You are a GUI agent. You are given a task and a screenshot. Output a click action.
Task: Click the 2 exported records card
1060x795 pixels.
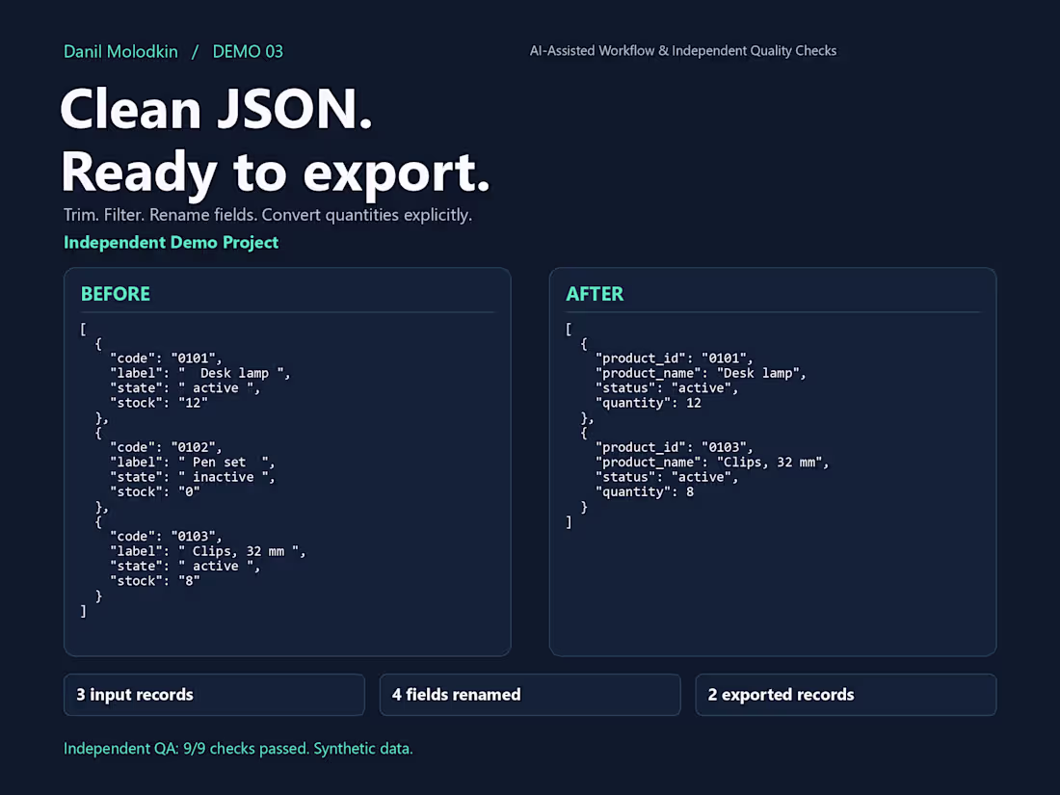pos(846,695)
